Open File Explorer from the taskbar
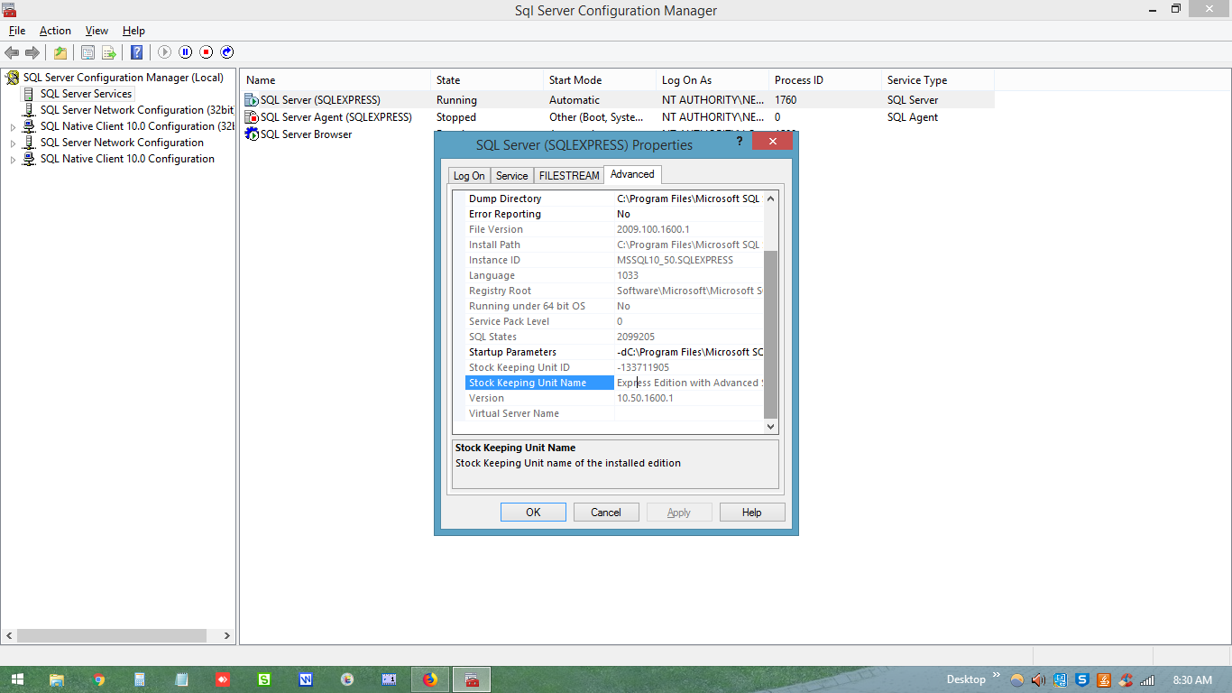 (x=57, y=679)
